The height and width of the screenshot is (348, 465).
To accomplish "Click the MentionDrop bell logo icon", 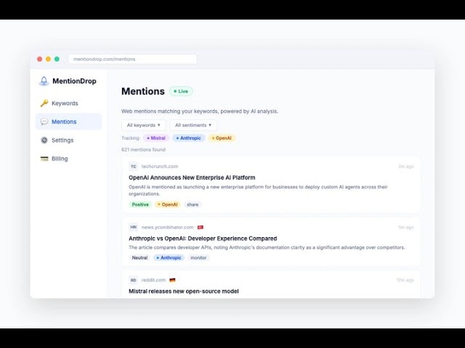I will coord(44,81).
